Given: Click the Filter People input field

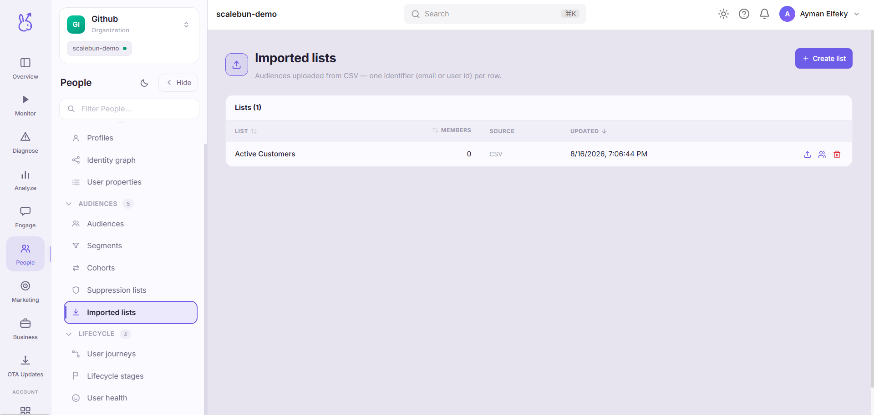Looking at the screenshot, I should pos(129,109).
